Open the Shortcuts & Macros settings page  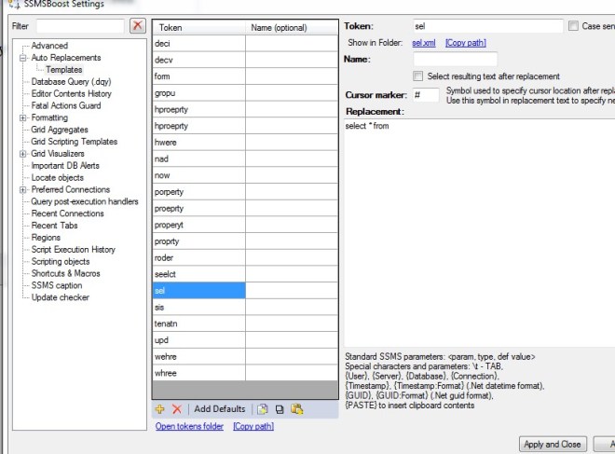click(x=68, y=274)
